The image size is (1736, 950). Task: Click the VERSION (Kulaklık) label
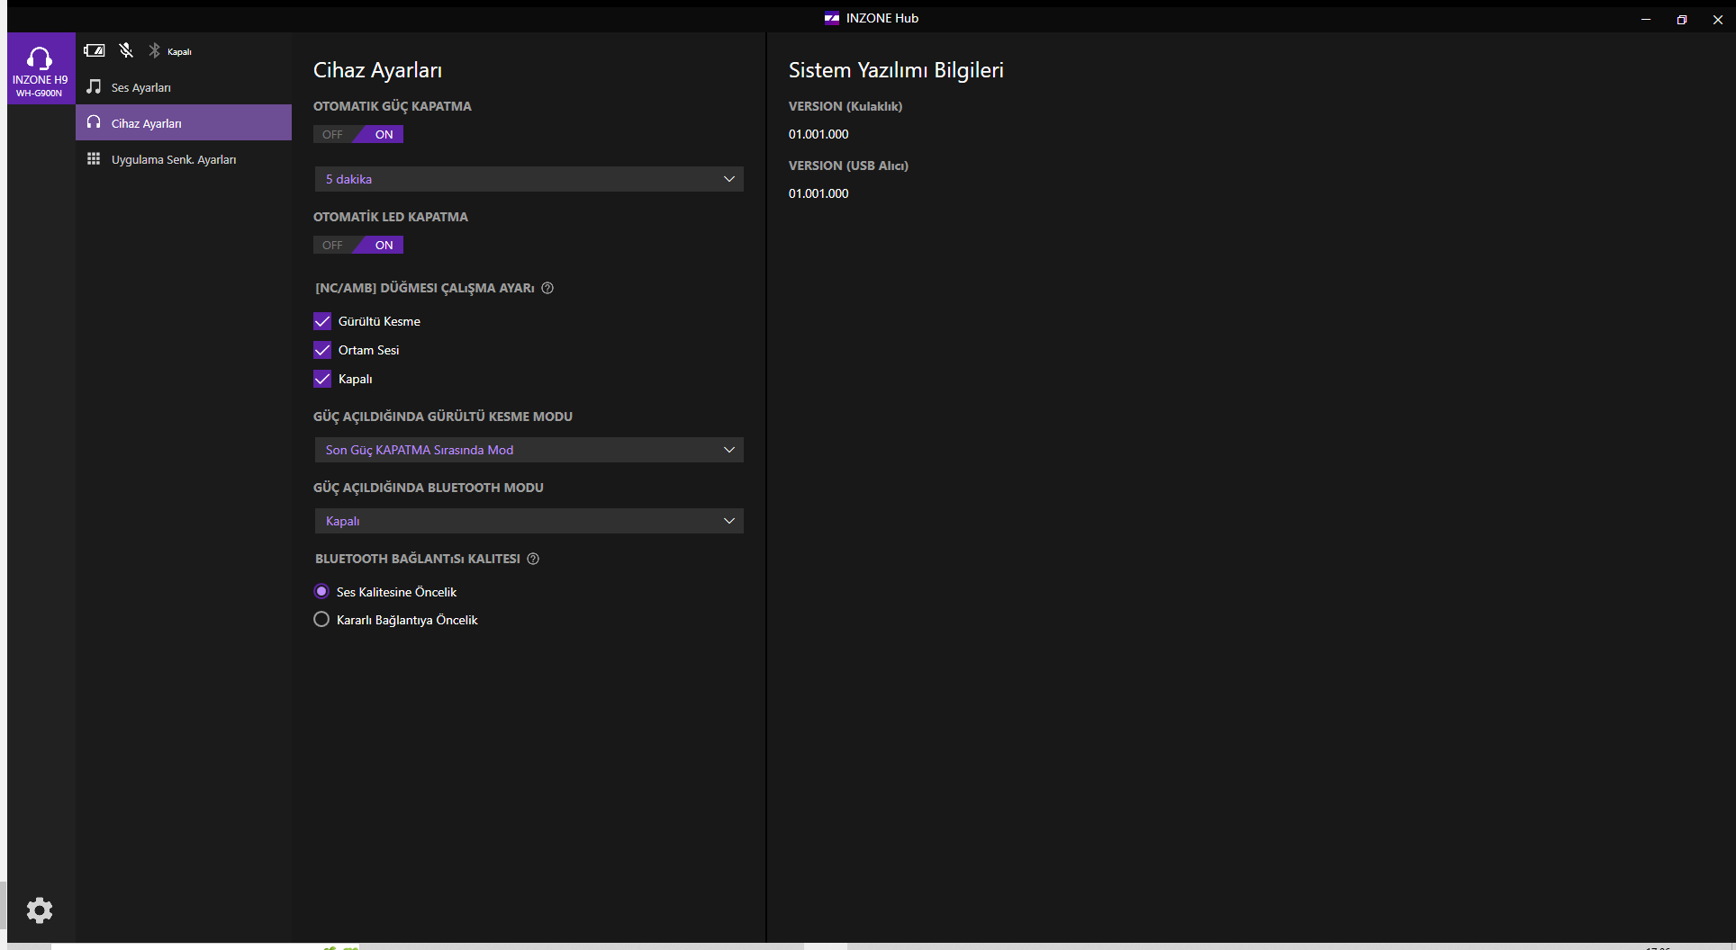point(845,106)
